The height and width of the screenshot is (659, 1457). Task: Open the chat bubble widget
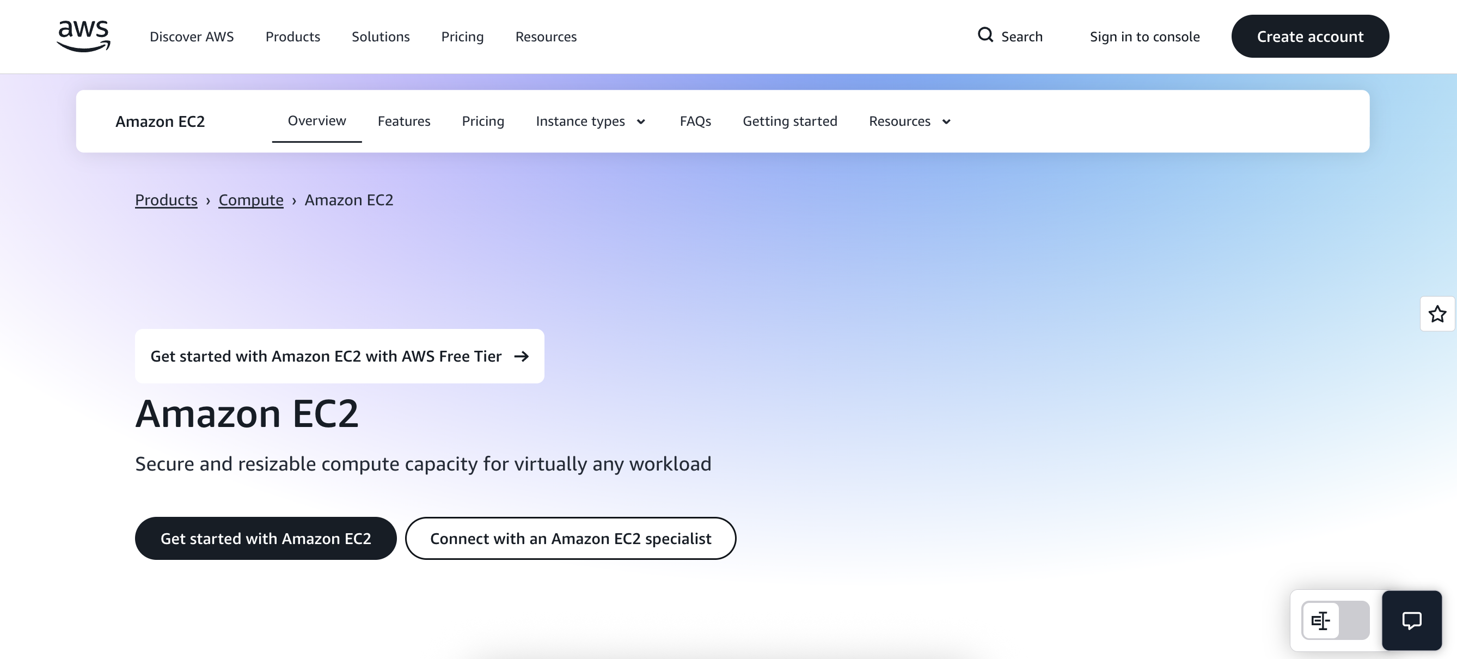tap(1411, 620)
